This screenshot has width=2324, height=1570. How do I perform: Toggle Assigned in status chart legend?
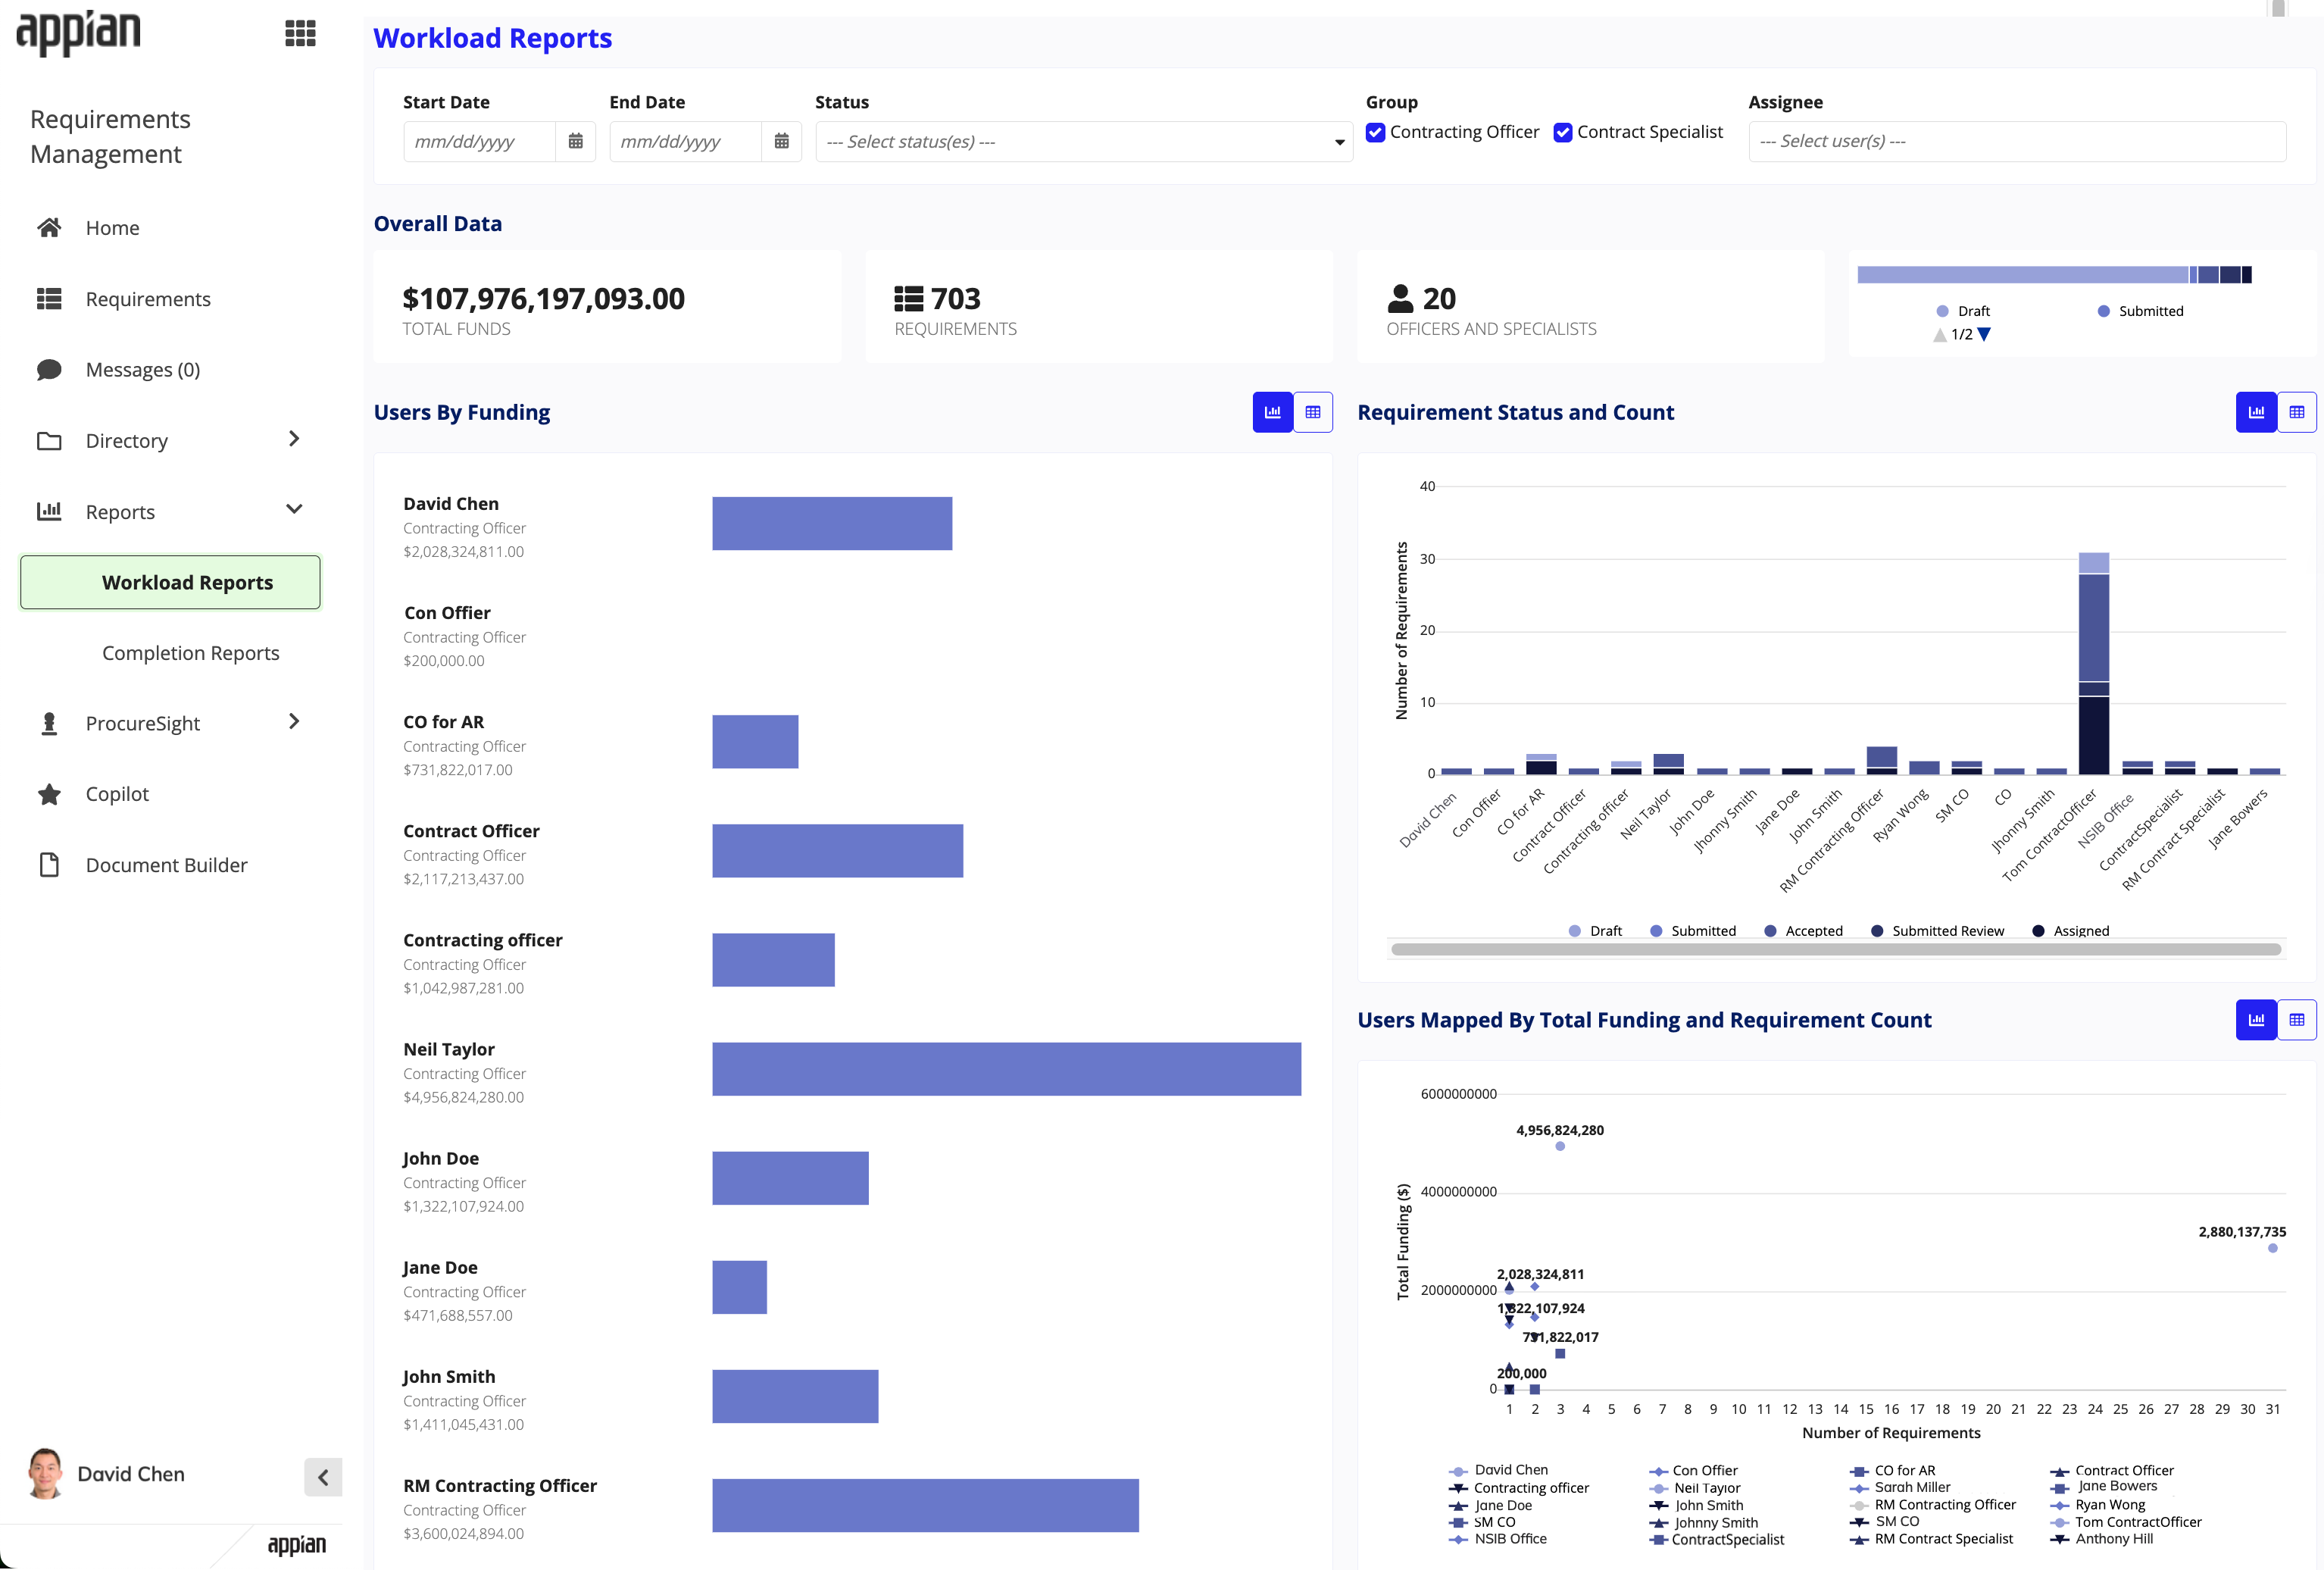(x=2071, y=931)
